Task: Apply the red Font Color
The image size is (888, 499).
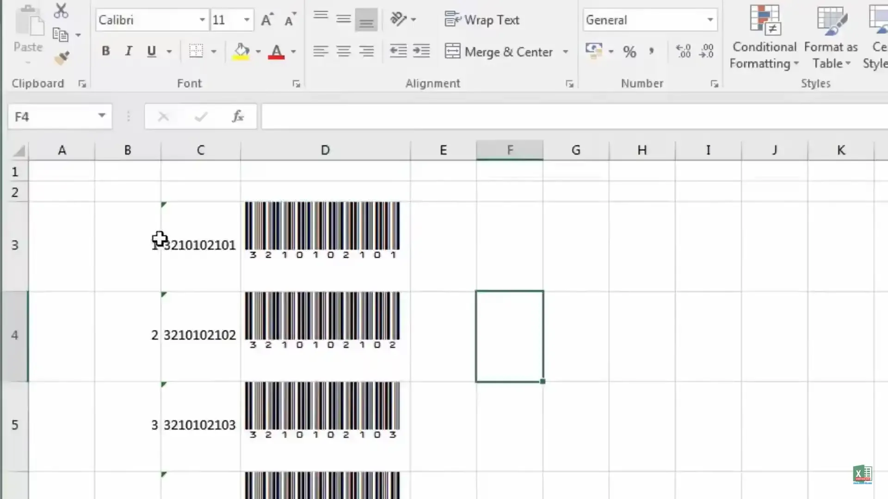Action: 276,51
